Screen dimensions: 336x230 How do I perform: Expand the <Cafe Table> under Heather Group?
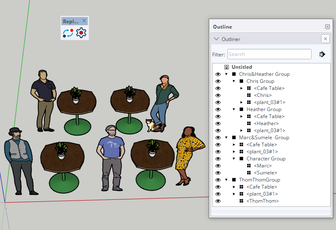(x=242, y=116)
